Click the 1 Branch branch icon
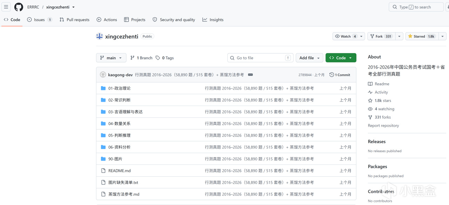Image resolution: width=449 pixels, height=205 pixels. [133, 58]
